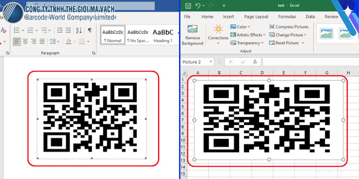Open the Corrections menu in Excel
The height and width of the screenshot is (179, 359).
[218, 35]
